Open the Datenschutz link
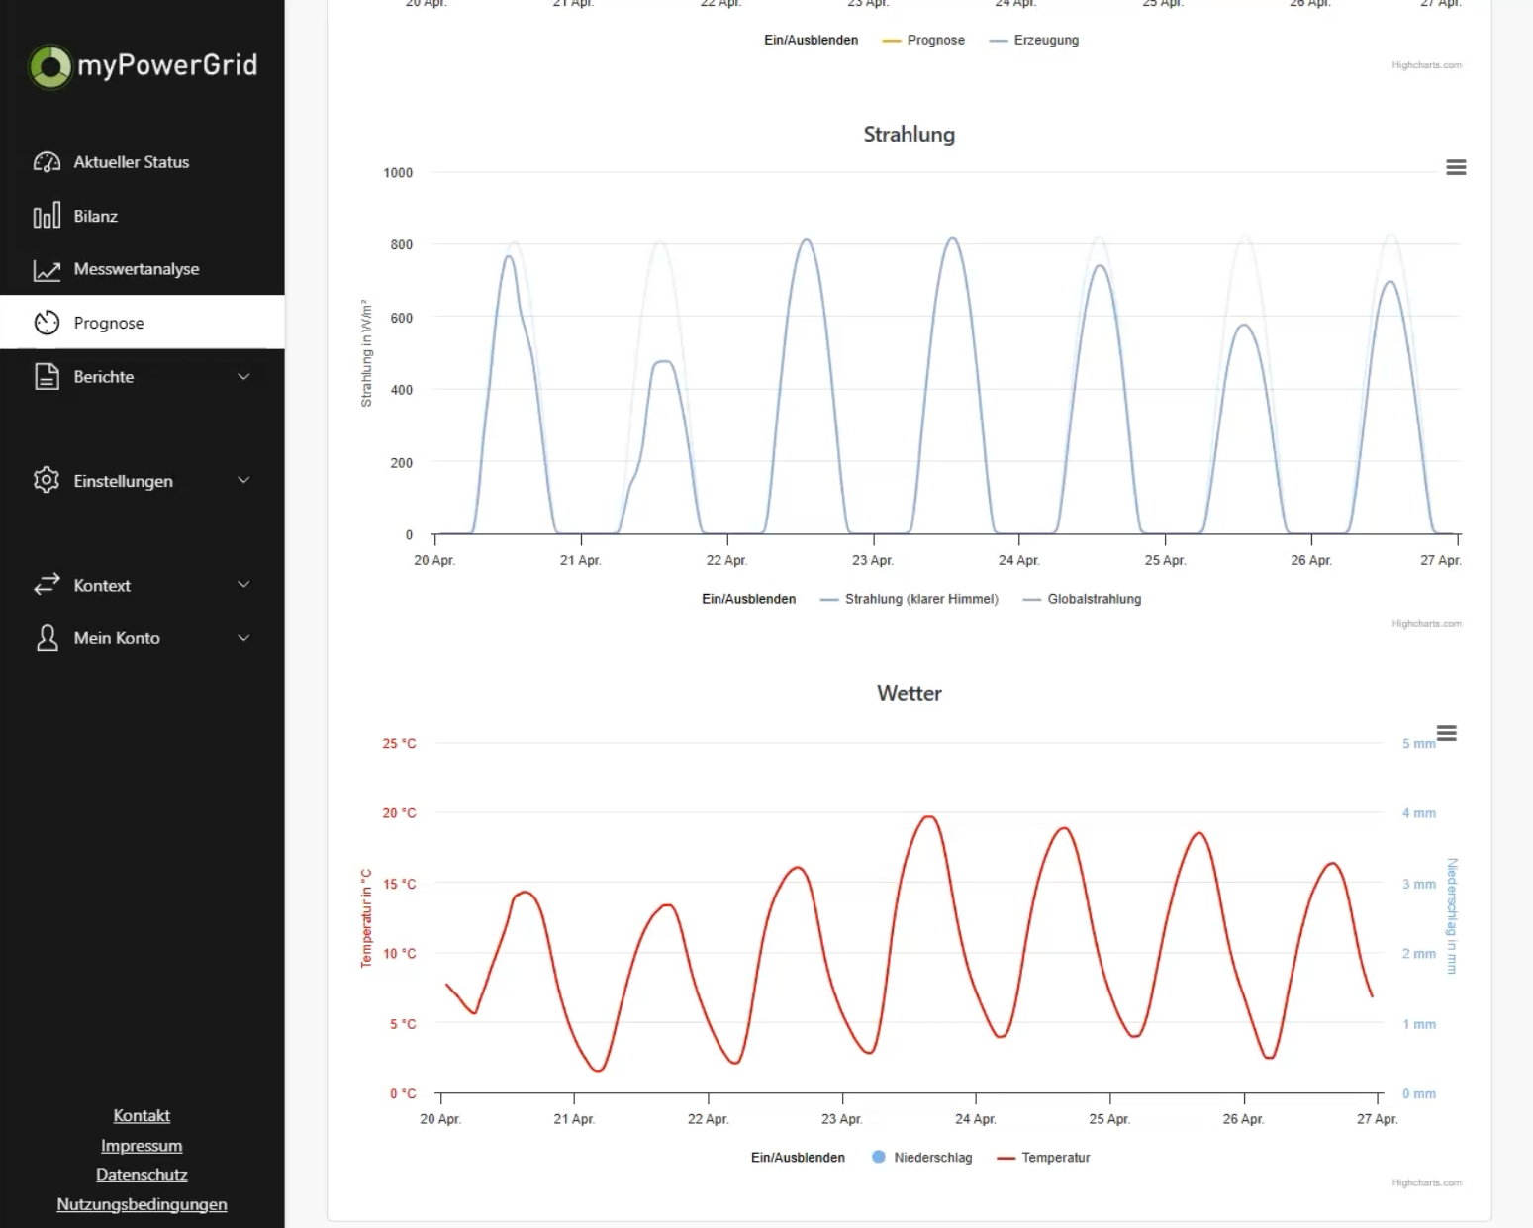Image resolution: width=1533 pixels, height=1228 pixels. tap(142, 1175)
